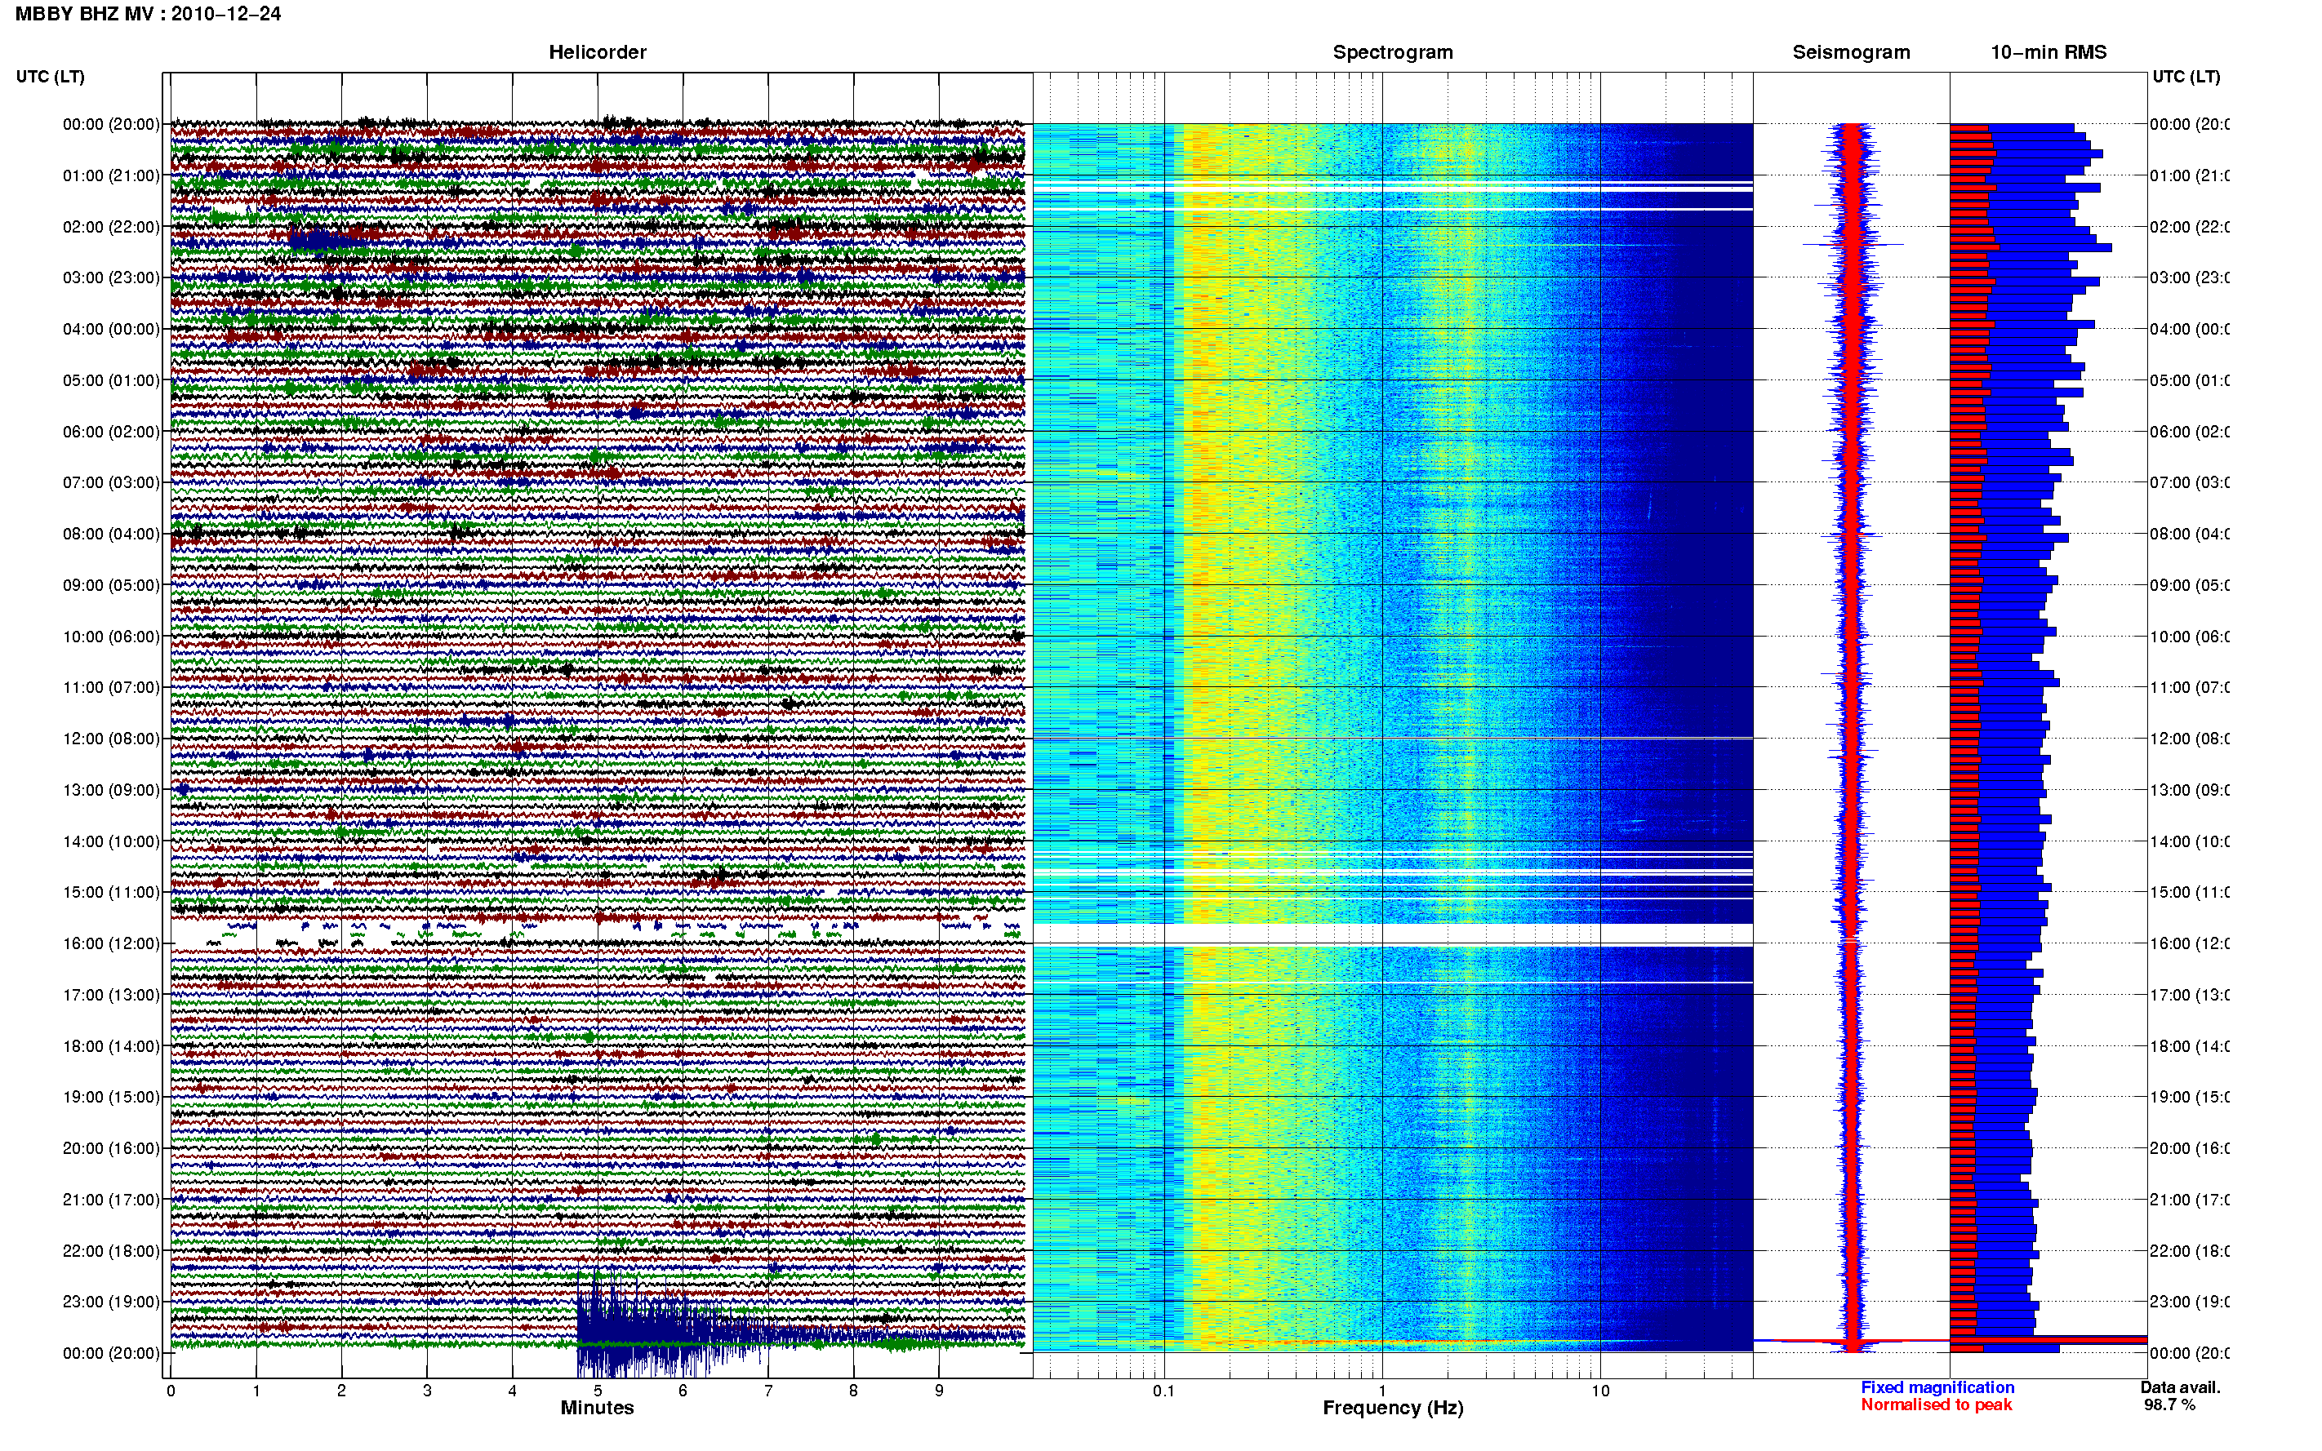Click the left-axis 11:00 (07:00) time label
The width and height of the screenshot is (2322, 1451).
pos(111,687)
